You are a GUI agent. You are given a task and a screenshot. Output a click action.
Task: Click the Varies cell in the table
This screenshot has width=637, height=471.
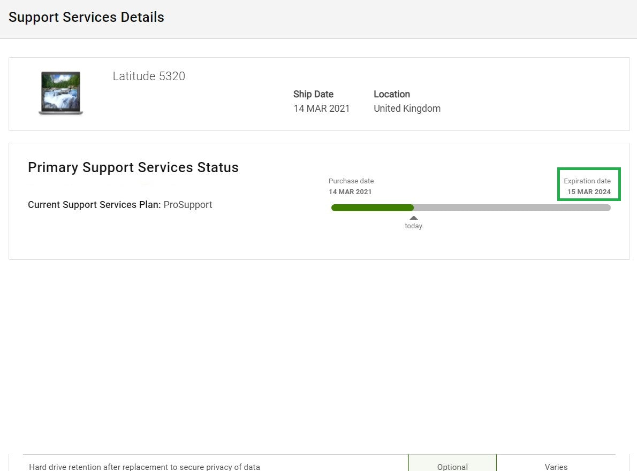point(556,464)
